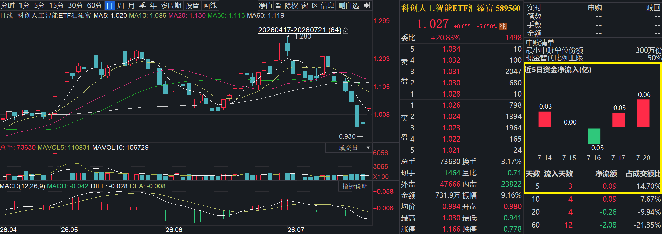Click the 申赎清单 heading

(540, 43)
